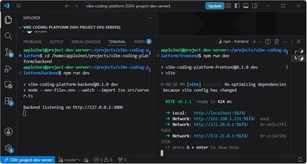
Task: Click the npm - frontend terminal label
Action: 233,41
